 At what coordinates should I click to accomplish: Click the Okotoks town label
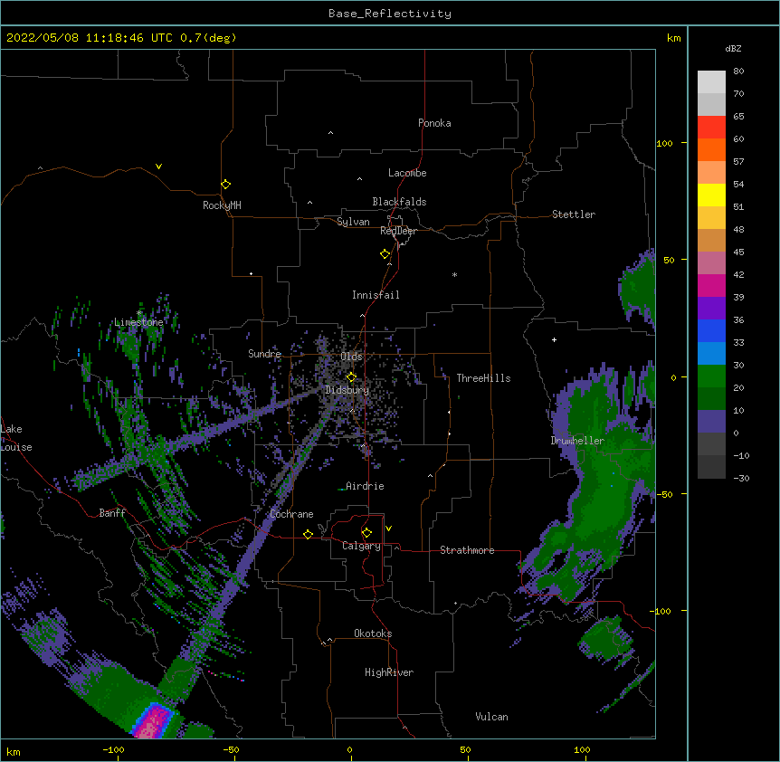[373, 633]
